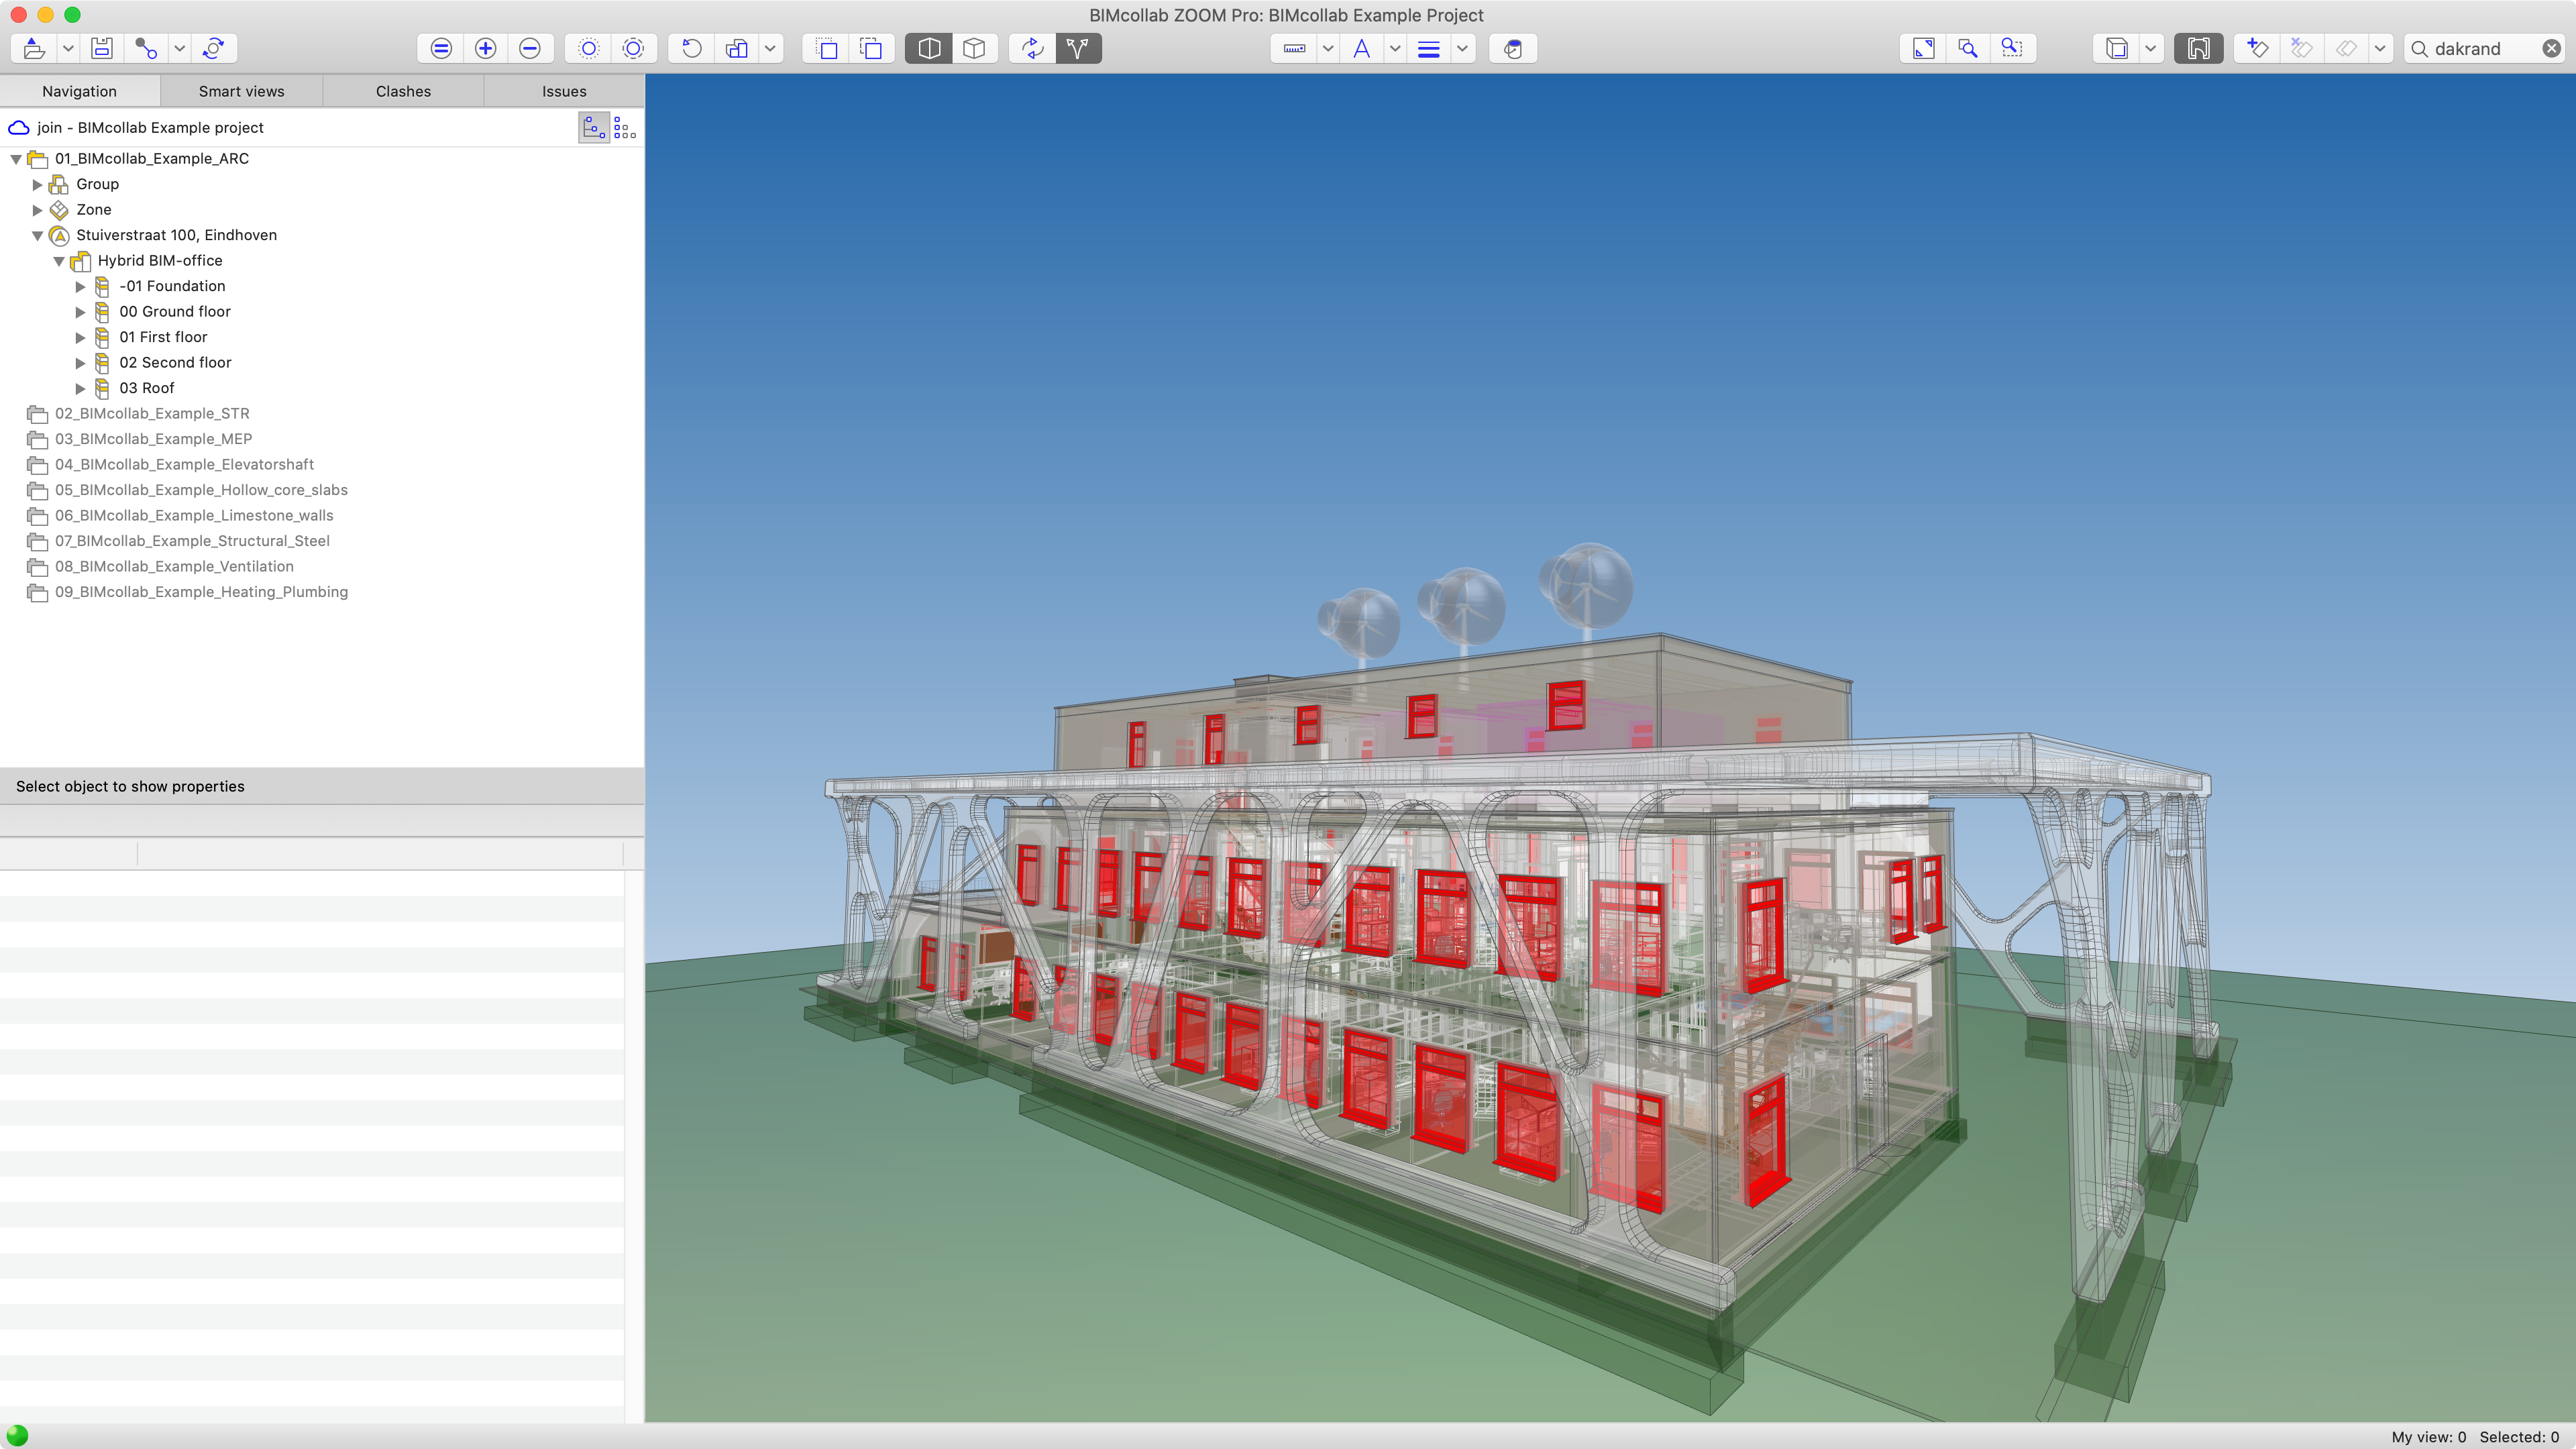Viewport: 2576px width, 1449px height.
Task: Click the connect nodes toolbar icon
Action: 146,48
